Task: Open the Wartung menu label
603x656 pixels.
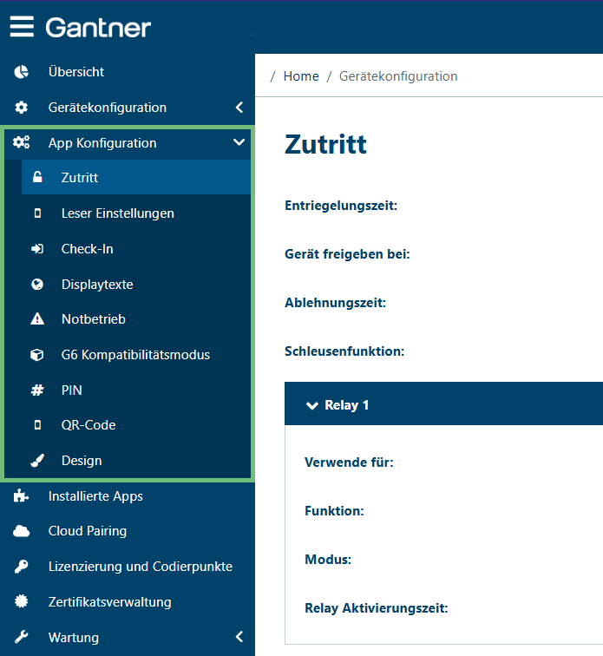Action: point(74,638)
